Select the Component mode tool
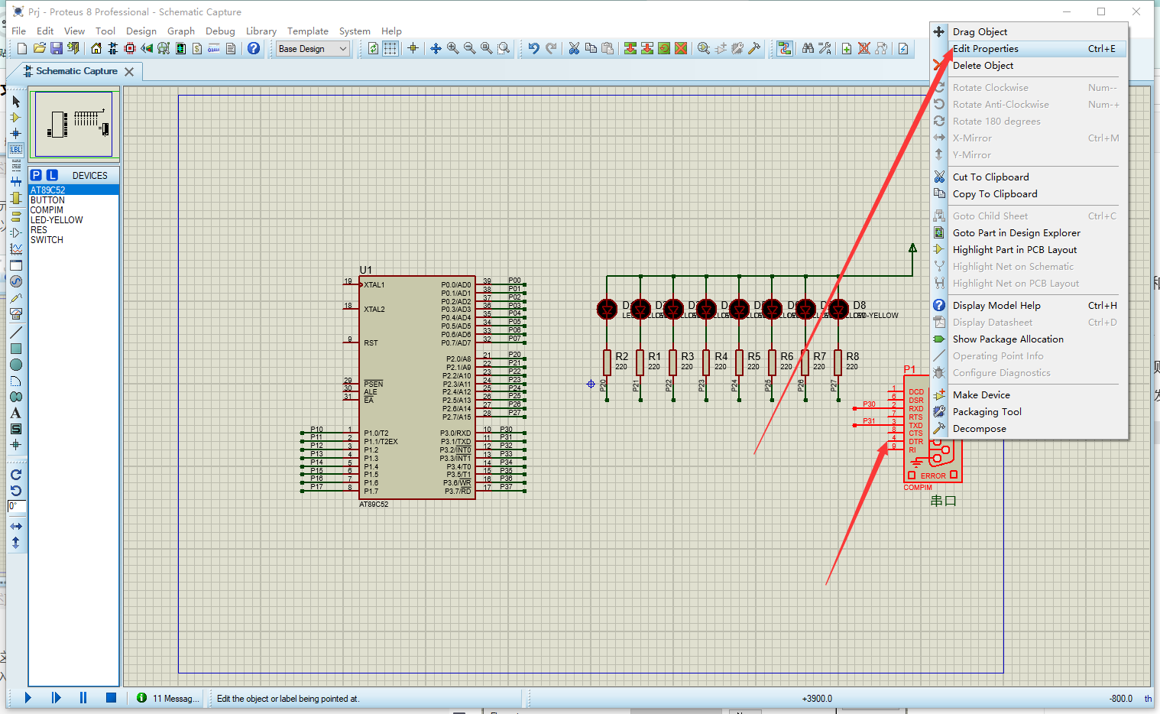The height and width of the screenshot is (714, 1160). pos(16,117)
